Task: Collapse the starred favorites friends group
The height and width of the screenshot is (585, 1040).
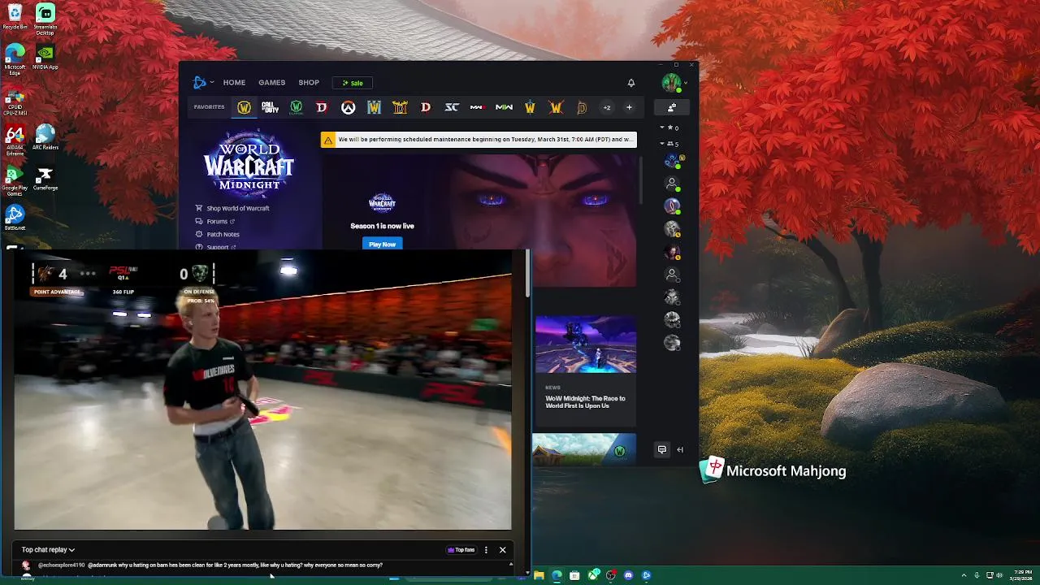Action: (x=669, y=128)
